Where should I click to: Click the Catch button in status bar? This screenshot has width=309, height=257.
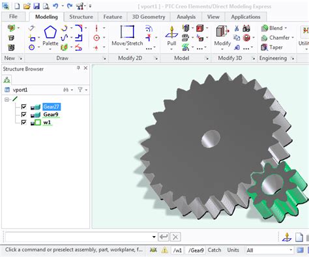tap(214, 250)
